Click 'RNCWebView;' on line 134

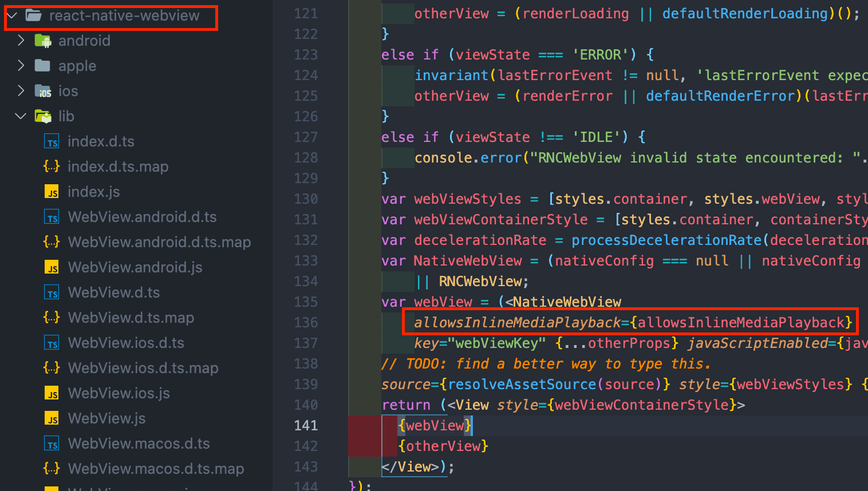484,282
